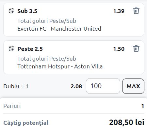Viewport: 147px width, 129px height.
Task: Click the 208,50 lei potential winnings
Action: click(127, 122)
